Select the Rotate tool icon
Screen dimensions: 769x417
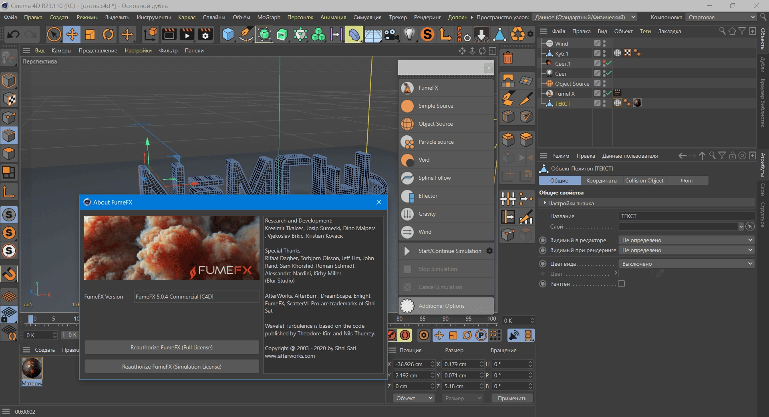point(108,34)
